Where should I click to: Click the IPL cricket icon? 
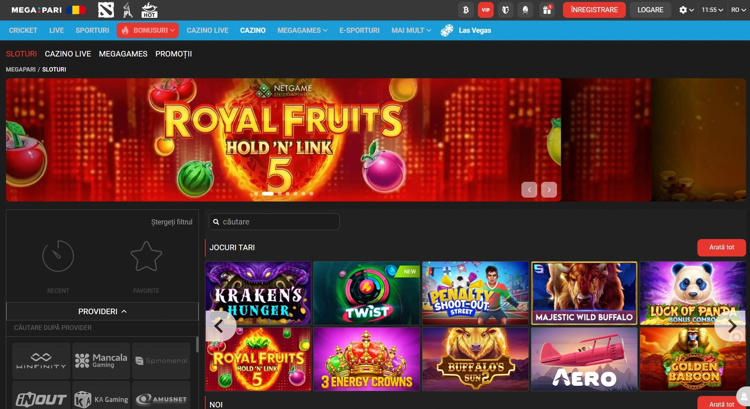(x=127, y=10)
